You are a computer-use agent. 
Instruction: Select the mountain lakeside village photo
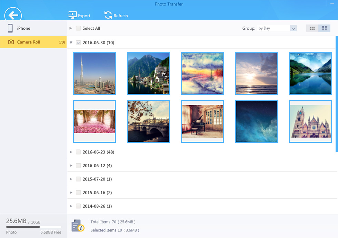coord(148,73)
